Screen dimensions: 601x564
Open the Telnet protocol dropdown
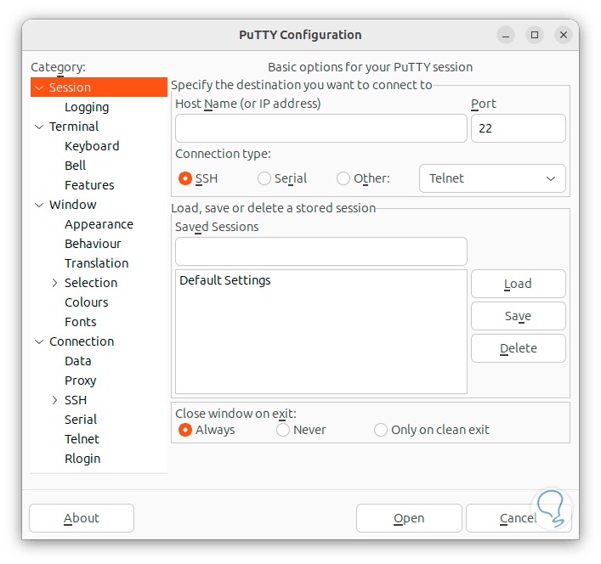(492, 178)
